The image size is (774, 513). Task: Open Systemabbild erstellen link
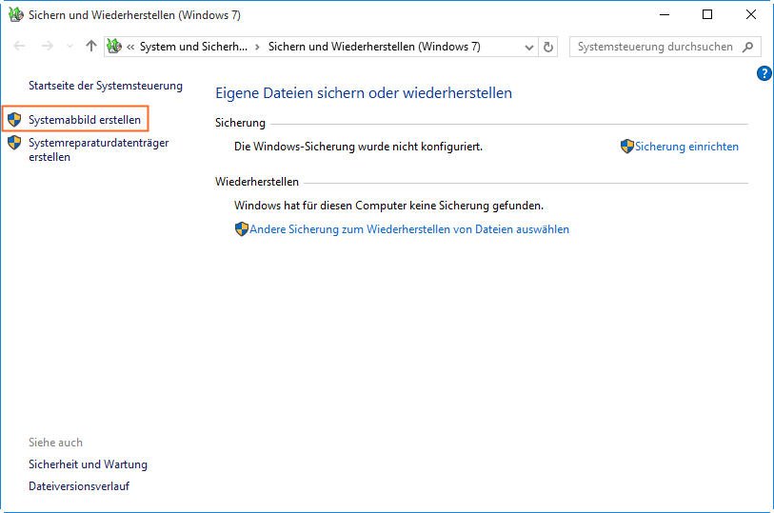85,120
